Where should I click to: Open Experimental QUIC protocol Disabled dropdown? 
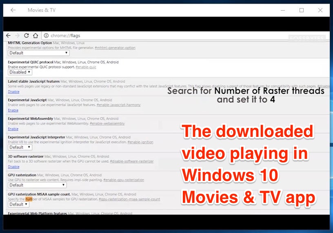(x=20, y=72)
